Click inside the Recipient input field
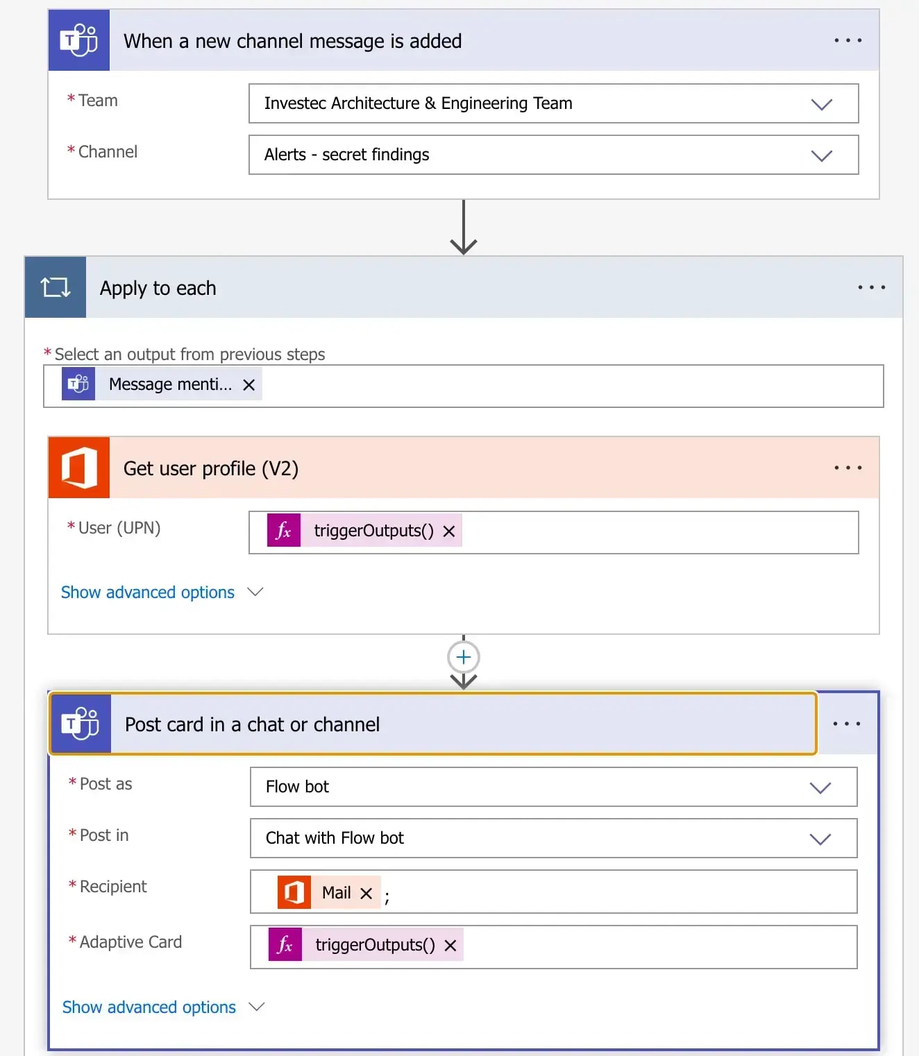The height and width of the screenshot is (1056, 919). pyautogui.click(x=553, y=892)
